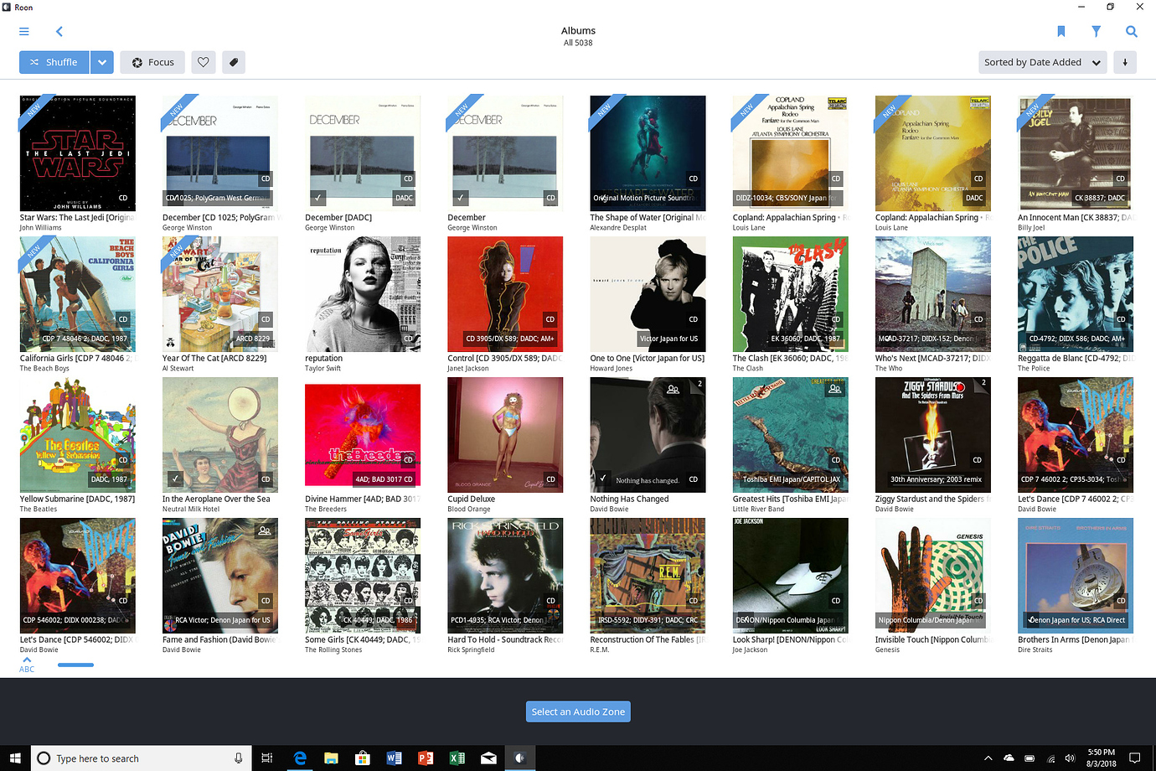Open File Explorer from taskbar
This screenshot has width=1156, height=771.
click(331, 758)
